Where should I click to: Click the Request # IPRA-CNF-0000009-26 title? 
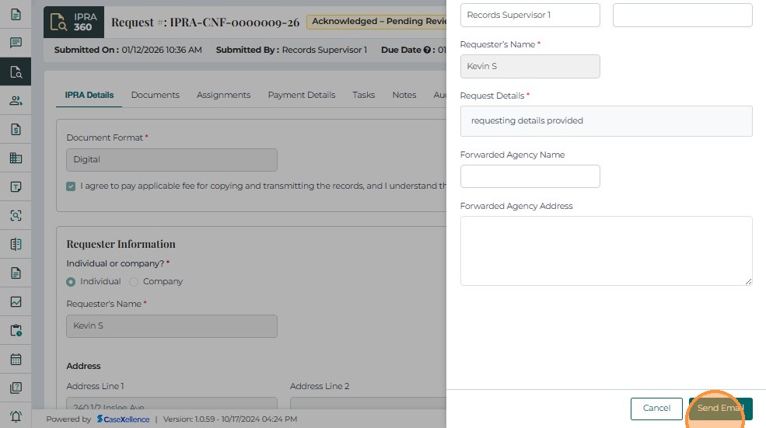tap(205, 23)
